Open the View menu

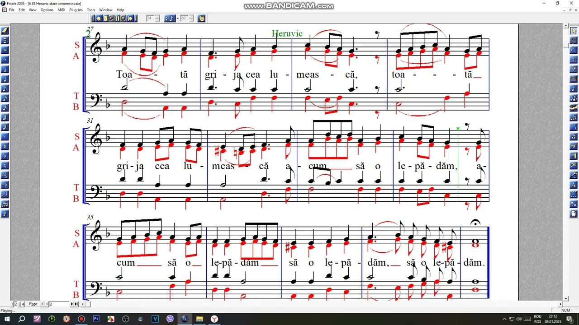[33, 10]
